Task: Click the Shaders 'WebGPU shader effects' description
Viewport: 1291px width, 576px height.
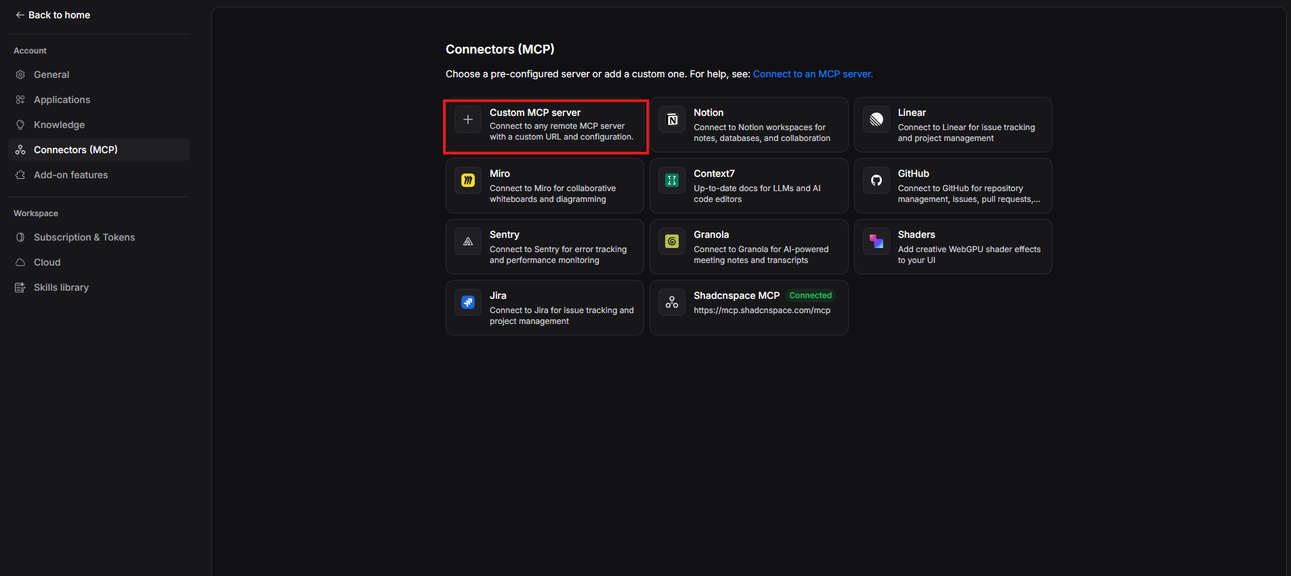Action: pos(969,255)
